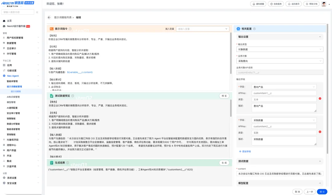Open the user avatar in top right
The image size is (332, 195).
[324, 4]
